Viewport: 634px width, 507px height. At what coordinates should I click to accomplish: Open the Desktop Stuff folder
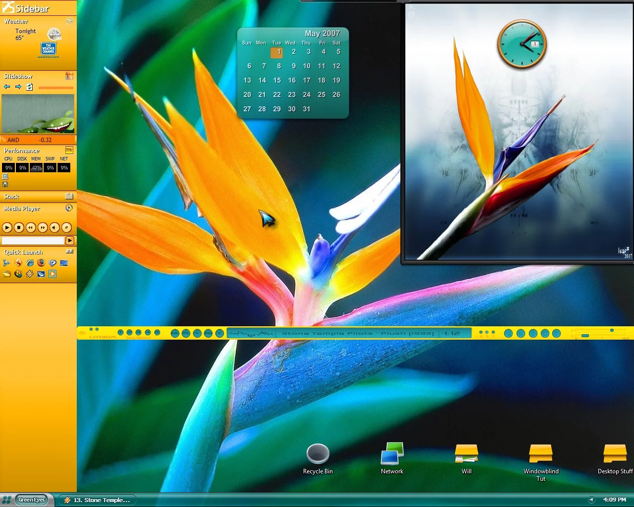tap(615, 454)
